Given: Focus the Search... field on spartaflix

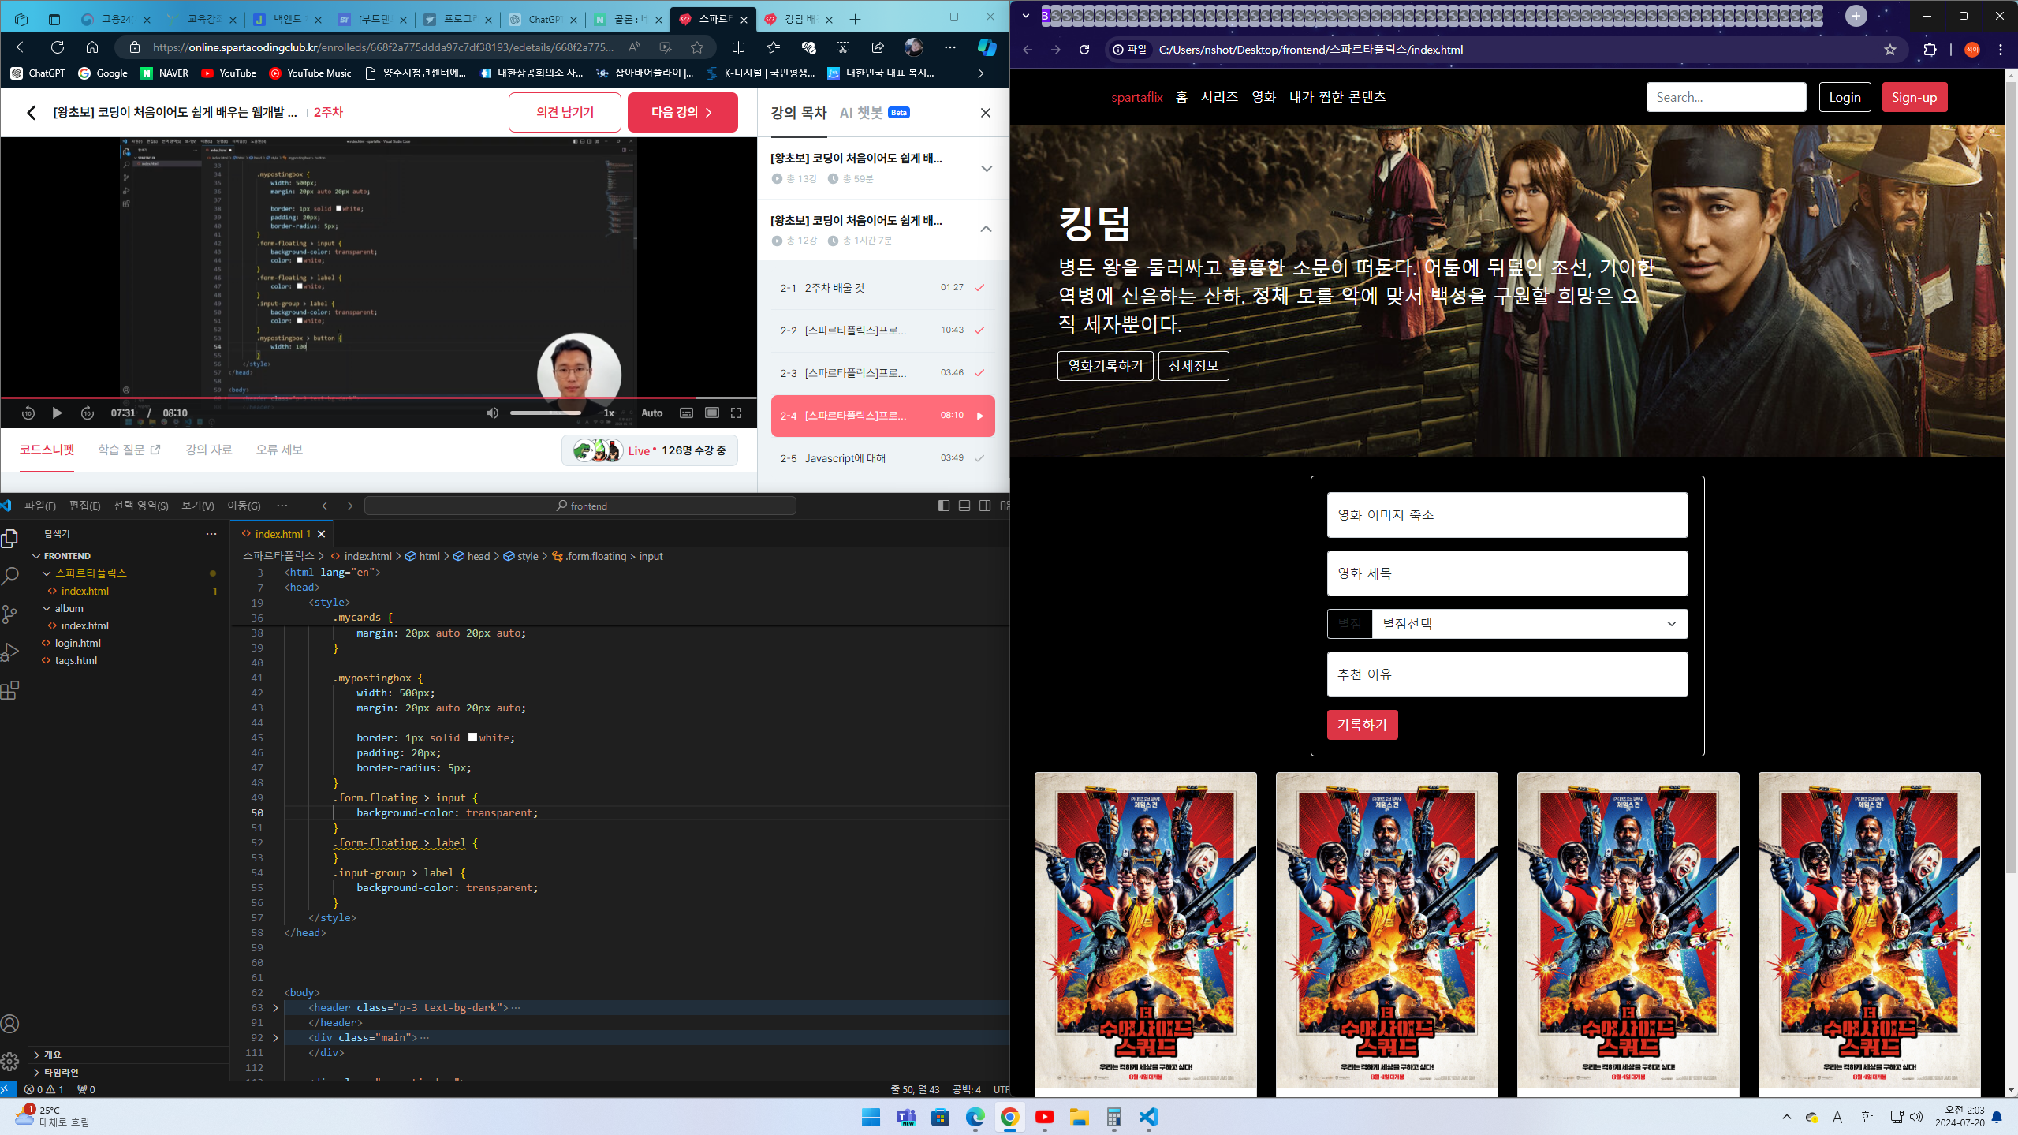Looking at the screenshot, I should (1726, 97).
